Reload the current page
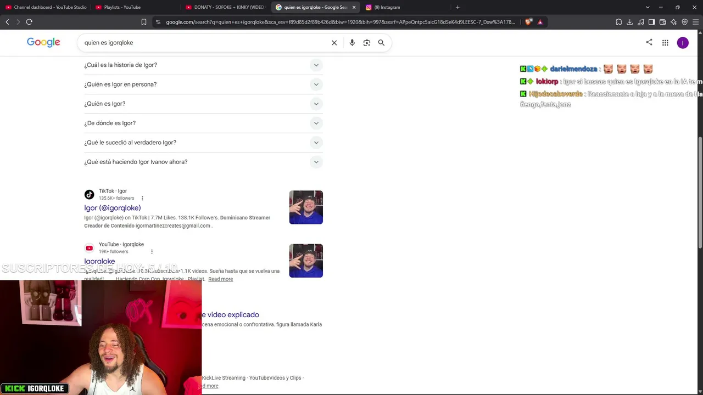The image size is (703, 395). [x=29, y=22]
